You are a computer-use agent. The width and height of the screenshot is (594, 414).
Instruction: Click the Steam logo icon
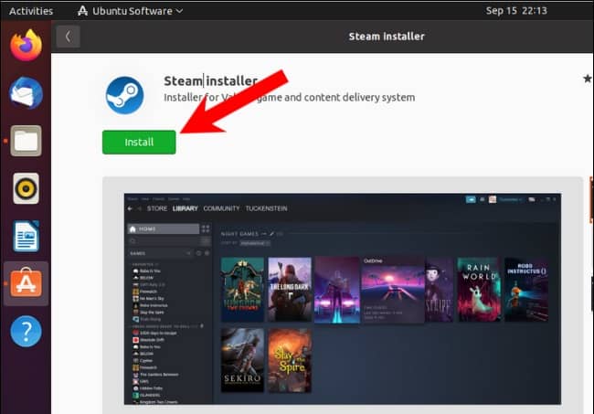pyautogui.click(x=124, y=95)
